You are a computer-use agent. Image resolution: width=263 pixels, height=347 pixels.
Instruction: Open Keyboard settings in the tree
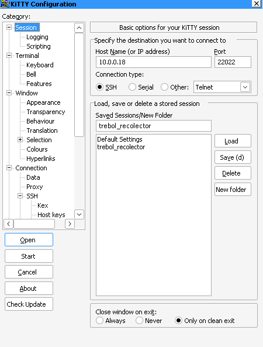(x=40, y=65)
